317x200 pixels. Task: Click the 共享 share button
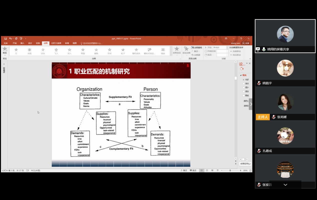246,43
